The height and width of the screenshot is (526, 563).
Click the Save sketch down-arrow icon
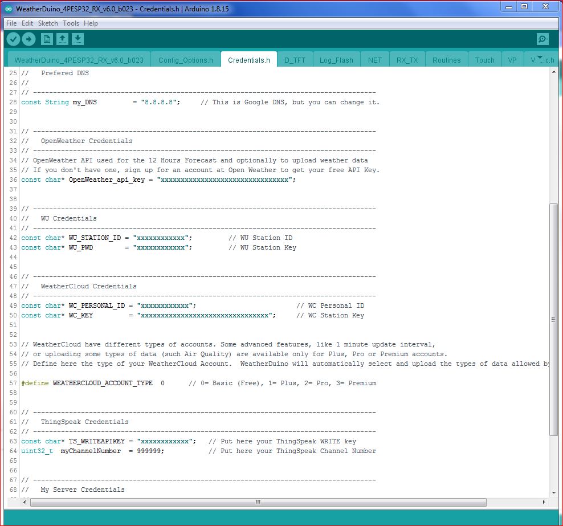click(x=78, y=39)
